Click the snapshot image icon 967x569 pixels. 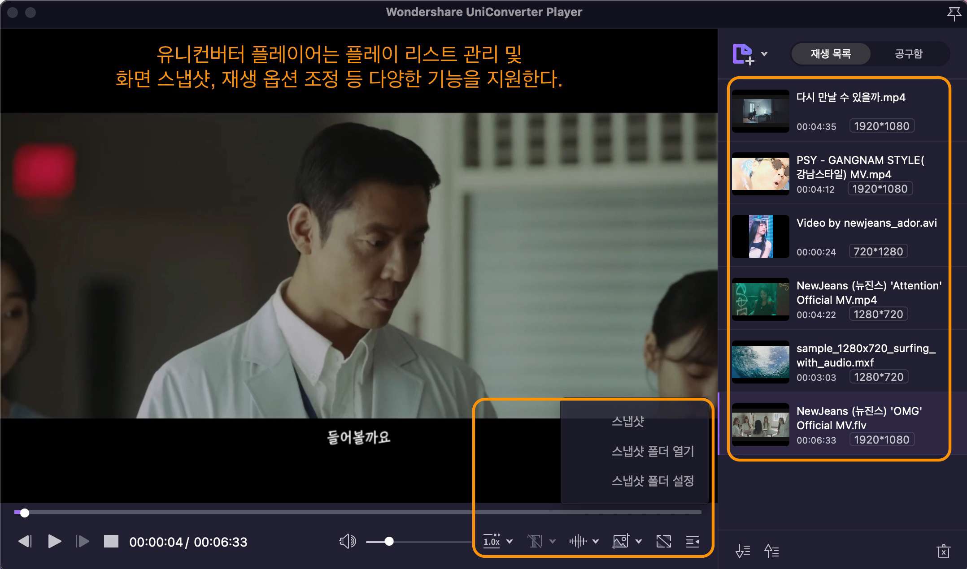point(621,541)
